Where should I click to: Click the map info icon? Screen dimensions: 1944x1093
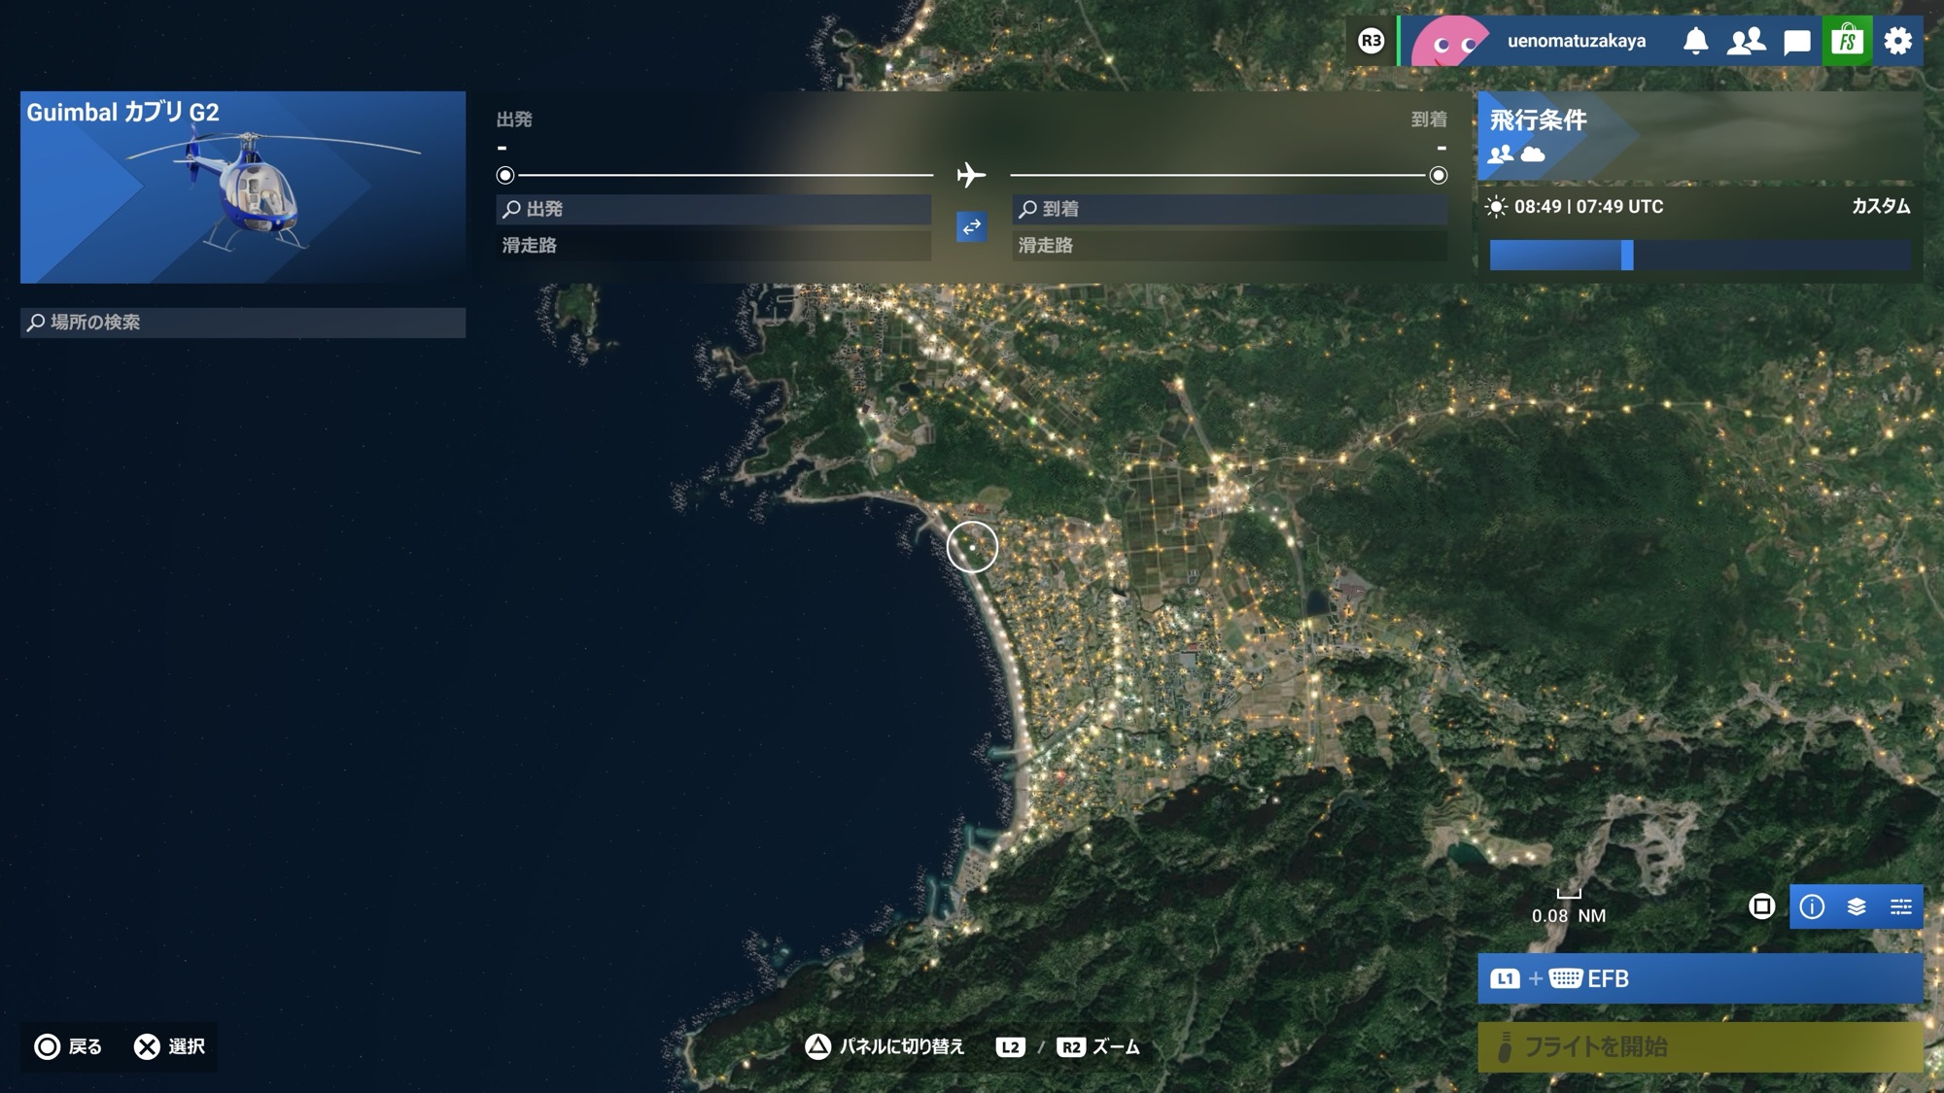[1812, 906]
